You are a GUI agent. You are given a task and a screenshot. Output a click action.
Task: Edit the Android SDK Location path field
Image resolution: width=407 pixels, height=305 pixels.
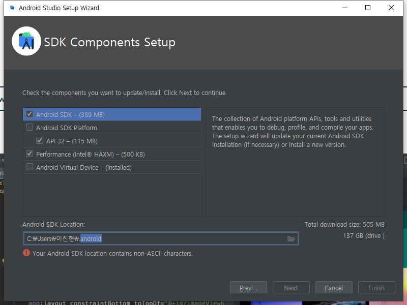(x=161, y=238)
